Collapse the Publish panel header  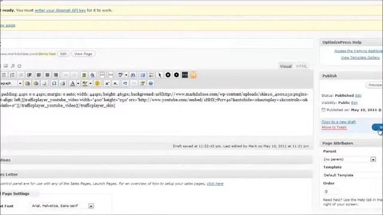click(x=351, y=76)
